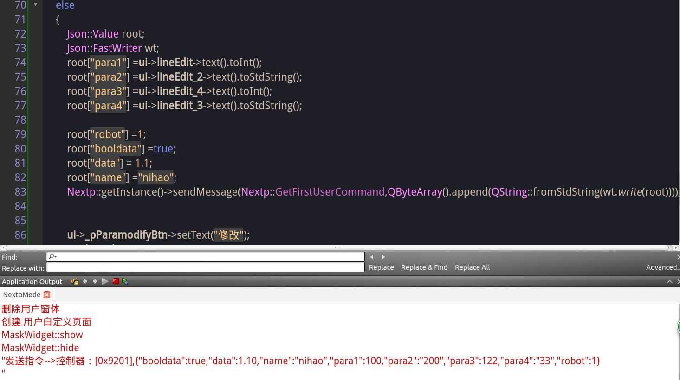Click Json::FastWriter type name
The height and width of the screenshot is (380, 680).
(x=104, y=48)
